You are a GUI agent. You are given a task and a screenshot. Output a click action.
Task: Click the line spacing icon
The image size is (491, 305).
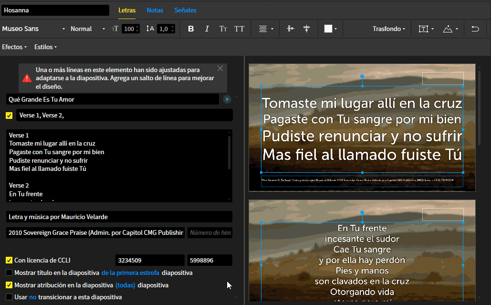[150, 29]
